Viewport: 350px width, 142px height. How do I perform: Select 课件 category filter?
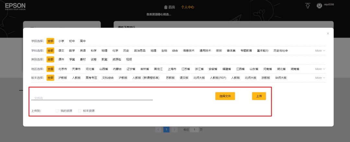[61, 59]
